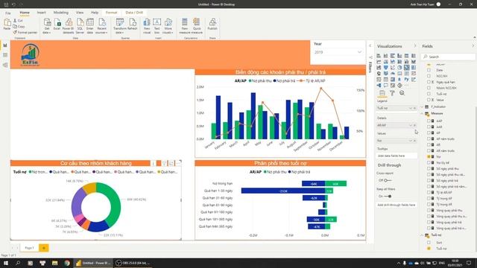Open the Details field AR/AP dropdown arrow
Image resolution: width=477 pixels, height=268 pixels.
(x=411, y=125)
